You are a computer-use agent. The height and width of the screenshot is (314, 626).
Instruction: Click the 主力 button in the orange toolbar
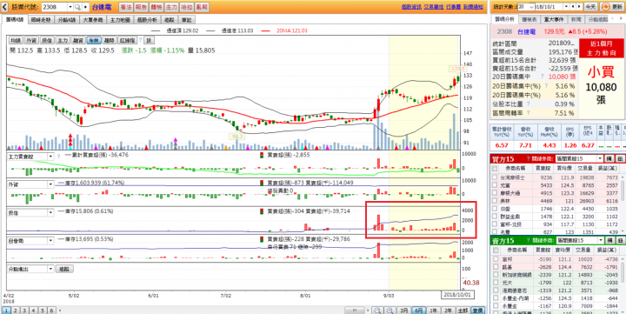click(171, 7)
